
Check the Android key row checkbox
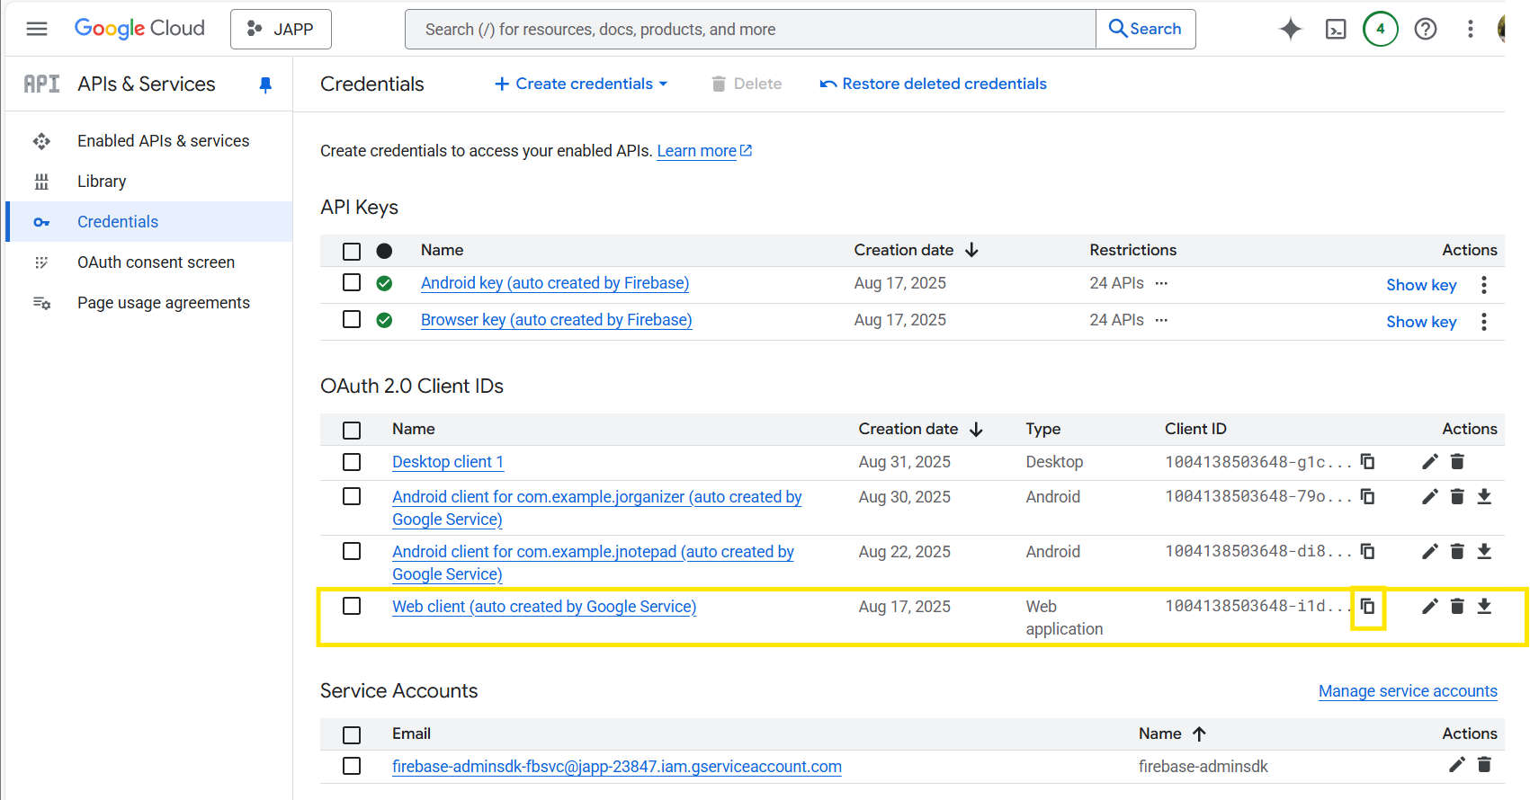coord(352,283)
